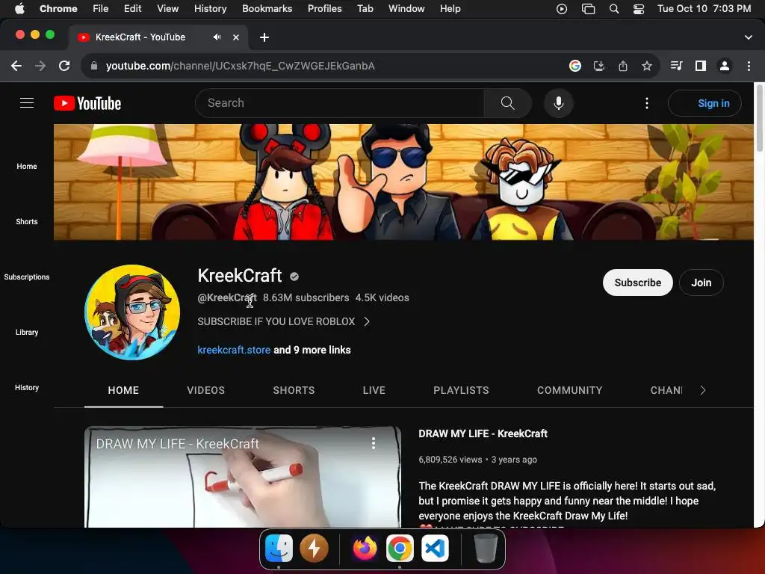Open Trash in the dock

[x=486, y=549]
